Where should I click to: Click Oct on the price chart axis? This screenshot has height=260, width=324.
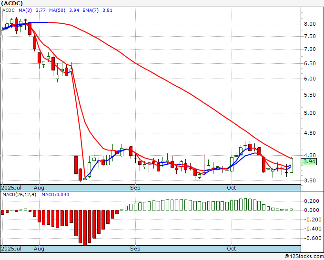click(232, 188)
